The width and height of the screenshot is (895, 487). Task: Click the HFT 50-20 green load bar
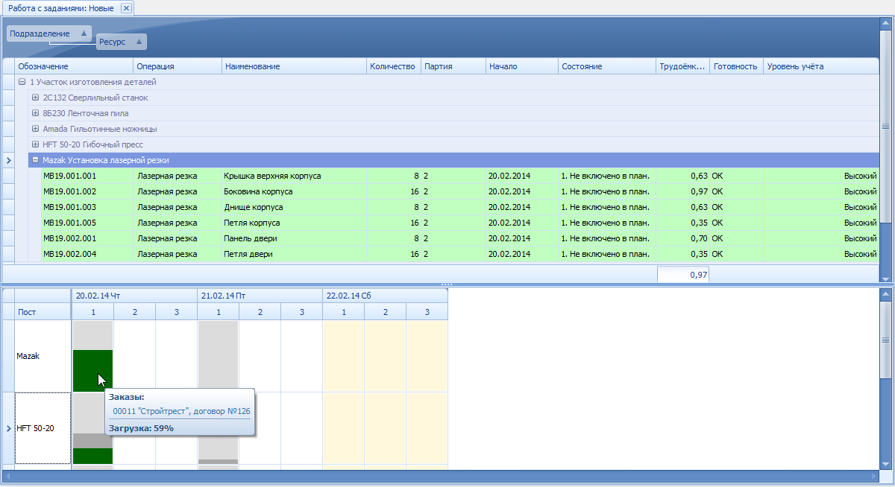[93, 456]
